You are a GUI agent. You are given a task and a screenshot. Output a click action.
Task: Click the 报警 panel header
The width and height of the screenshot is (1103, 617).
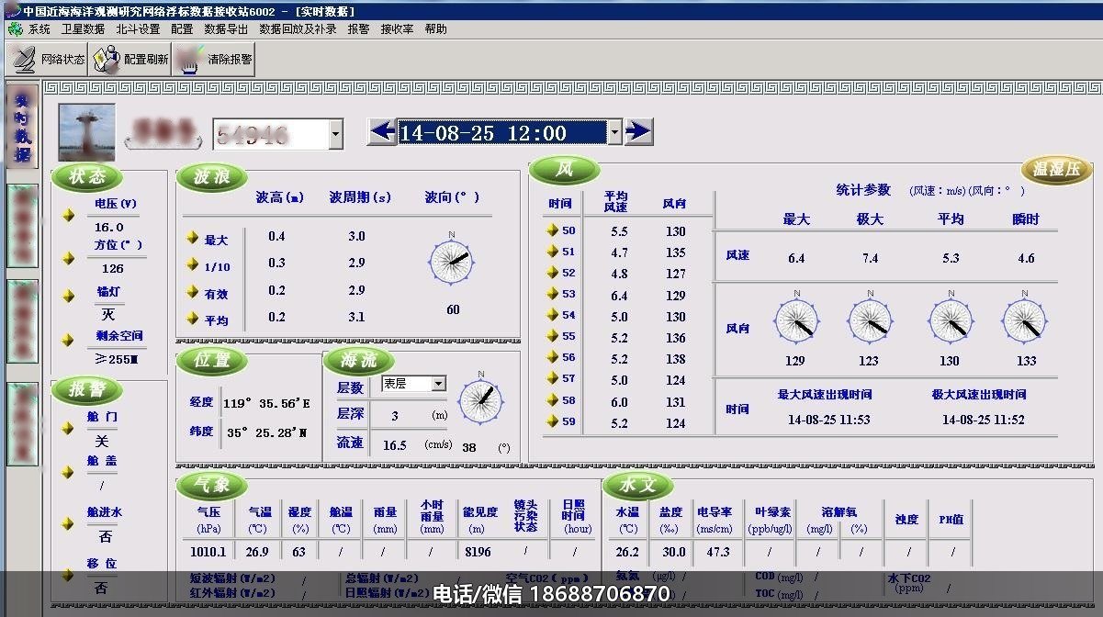point(88,389)
